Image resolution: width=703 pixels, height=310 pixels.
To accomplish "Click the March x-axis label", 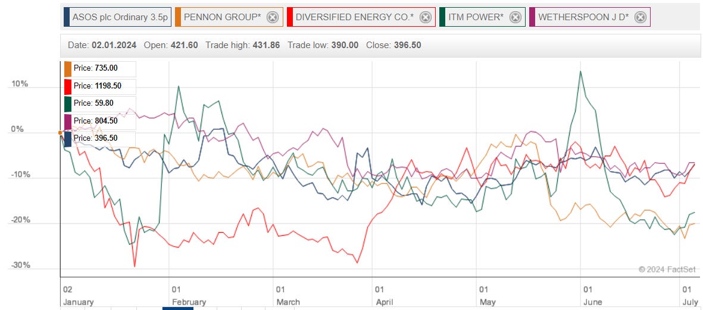I will click(288, 302).
